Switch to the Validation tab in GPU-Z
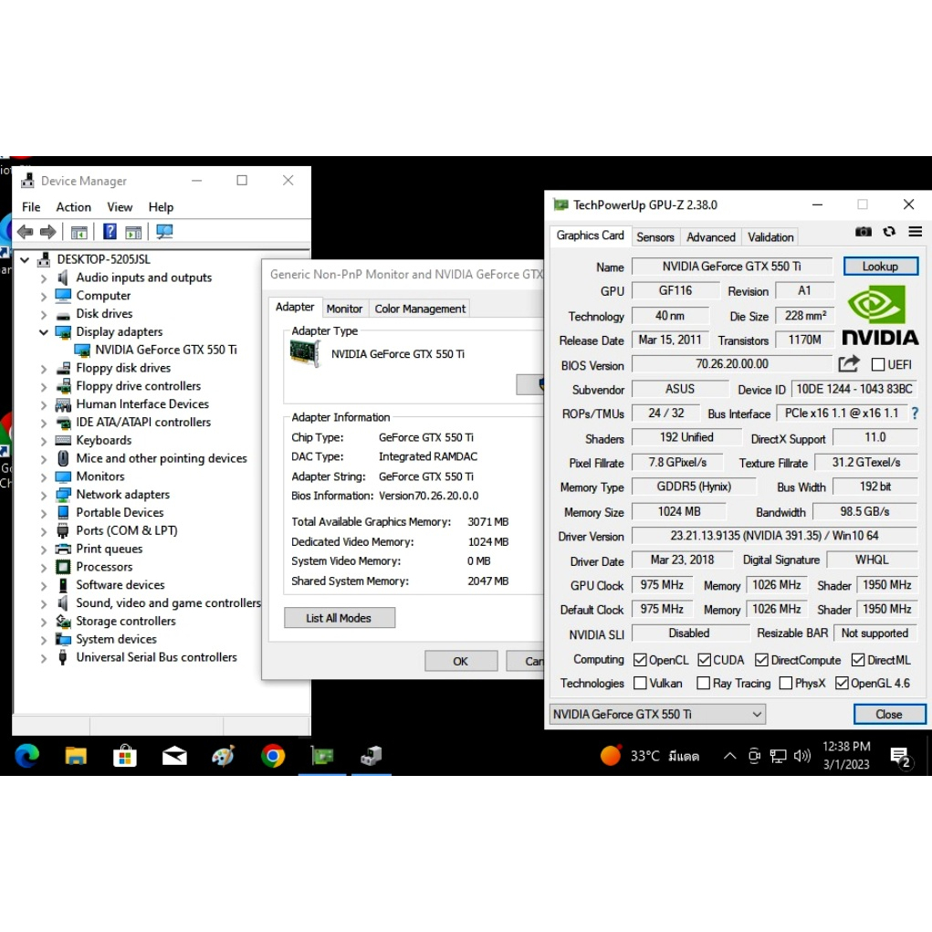 pyautogui.click(x=770, y=237)
